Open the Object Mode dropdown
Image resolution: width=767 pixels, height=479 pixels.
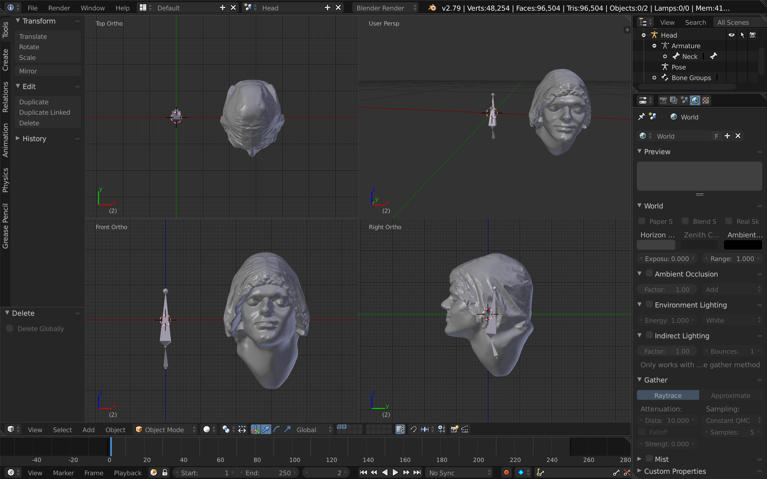click(165, 429)
